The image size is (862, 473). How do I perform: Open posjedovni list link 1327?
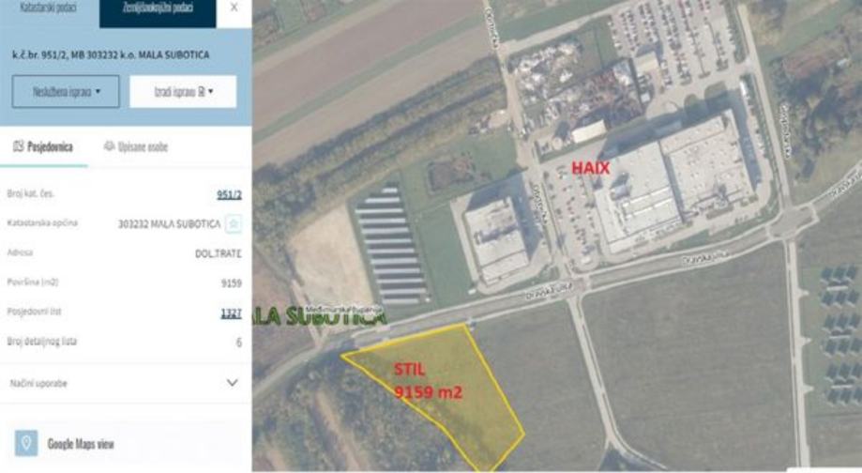point(231,313)
